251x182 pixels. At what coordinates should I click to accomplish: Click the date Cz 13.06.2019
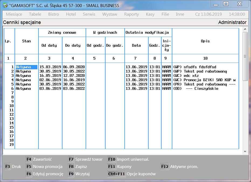click(208, 14)
